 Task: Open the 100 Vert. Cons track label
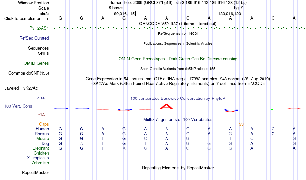tap(18, 106)
